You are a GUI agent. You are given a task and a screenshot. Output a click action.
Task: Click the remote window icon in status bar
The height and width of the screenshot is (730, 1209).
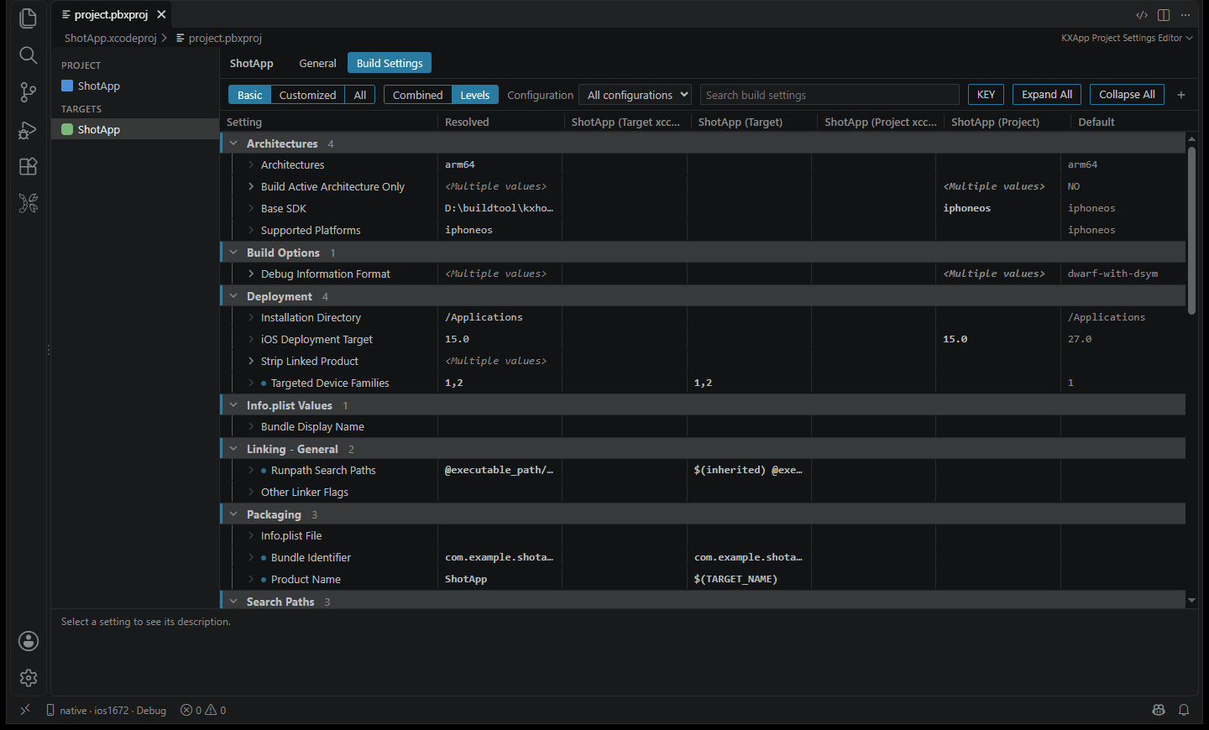25,710
